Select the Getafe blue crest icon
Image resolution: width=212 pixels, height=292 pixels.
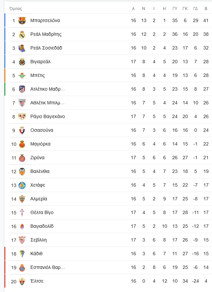[x=22, y=185]
